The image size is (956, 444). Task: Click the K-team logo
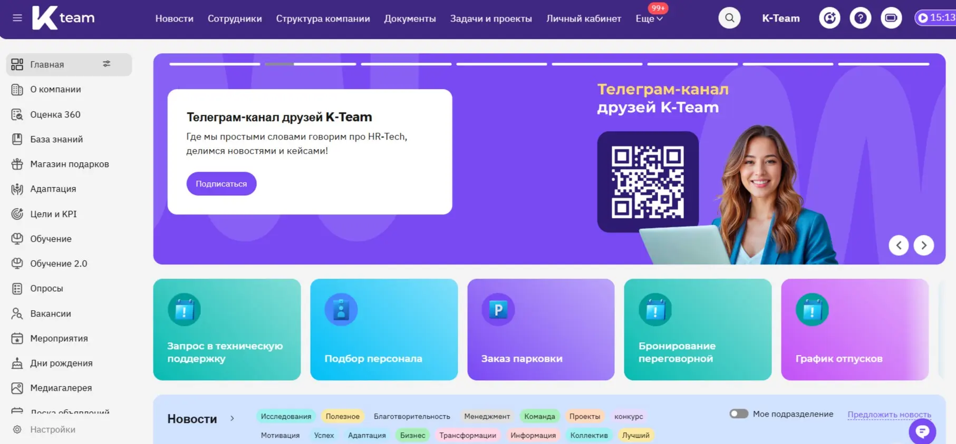[63, 17]
